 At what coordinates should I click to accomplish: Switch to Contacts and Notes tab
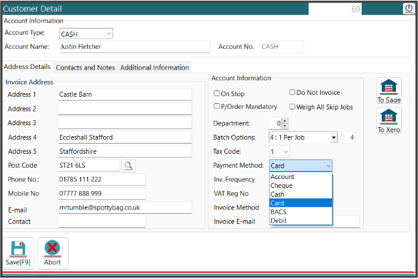(85, 68)
